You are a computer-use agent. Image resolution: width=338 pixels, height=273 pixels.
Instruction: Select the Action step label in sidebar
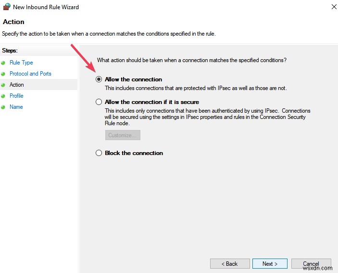(17, 85)
